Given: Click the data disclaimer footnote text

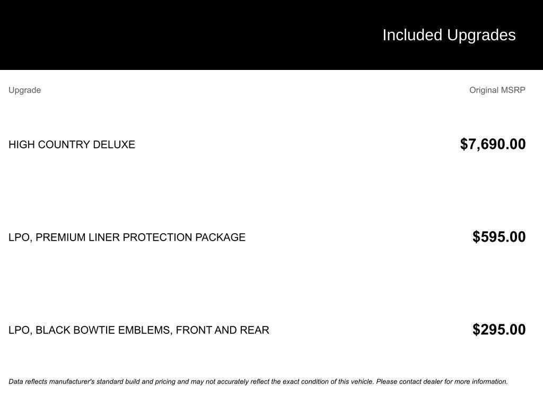Looking at the screenshot, I should (258, 382).
